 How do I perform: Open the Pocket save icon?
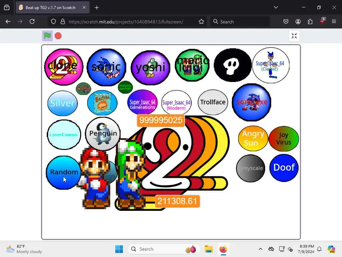click(286, 21)
